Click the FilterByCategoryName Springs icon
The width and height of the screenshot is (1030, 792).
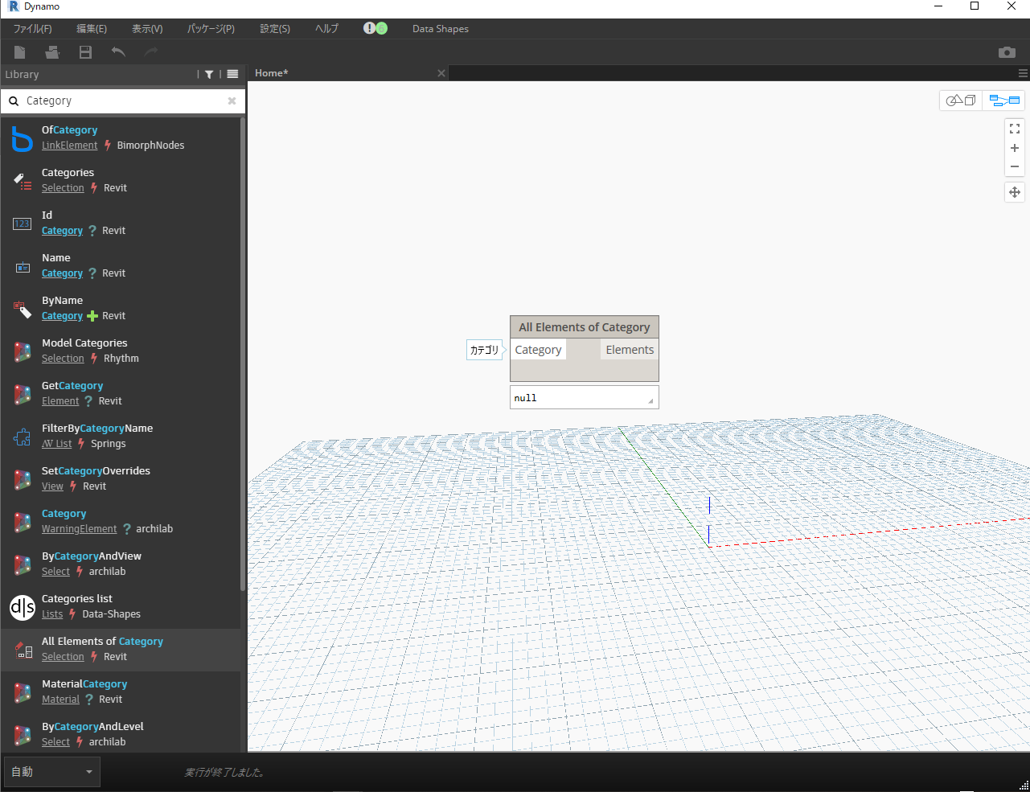pos(23,437)
